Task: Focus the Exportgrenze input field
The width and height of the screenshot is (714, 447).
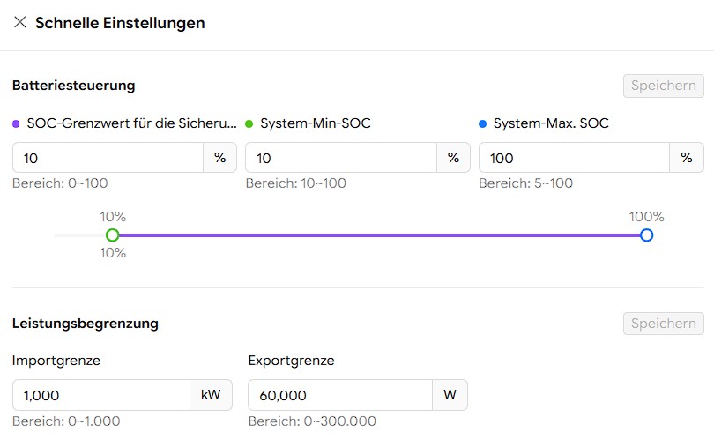Action: coord(339,395)
